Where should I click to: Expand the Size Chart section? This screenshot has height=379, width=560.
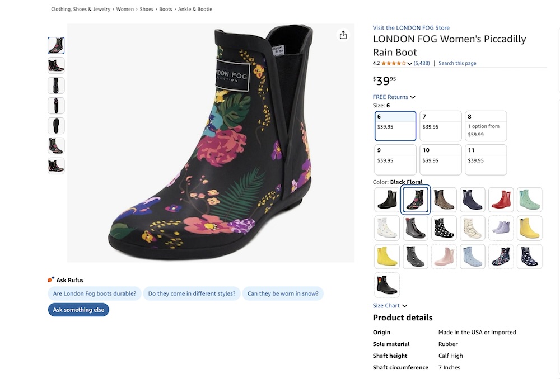point(390,306)
